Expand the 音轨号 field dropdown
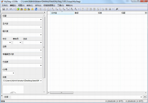Screen dimensions: 148x103 [x=20, y=43]
